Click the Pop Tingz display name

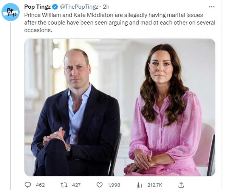[x=37, y=7]
